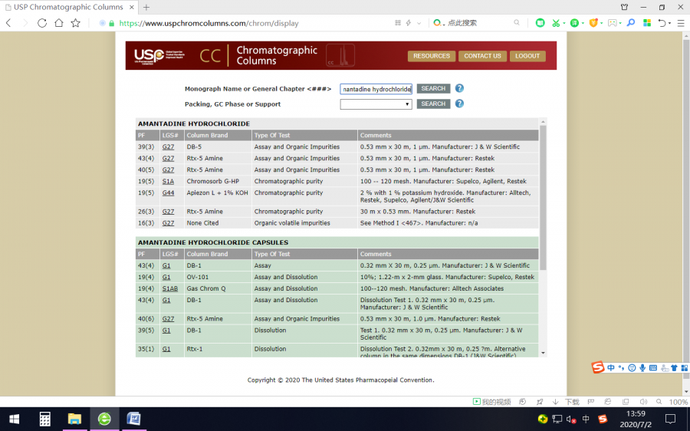
Task: Go to the browser home page icon
Action: click(59, 23)
